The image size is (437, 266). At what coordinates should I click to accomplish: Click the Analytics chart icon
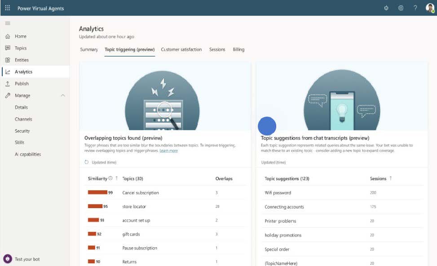click(8, 72)
